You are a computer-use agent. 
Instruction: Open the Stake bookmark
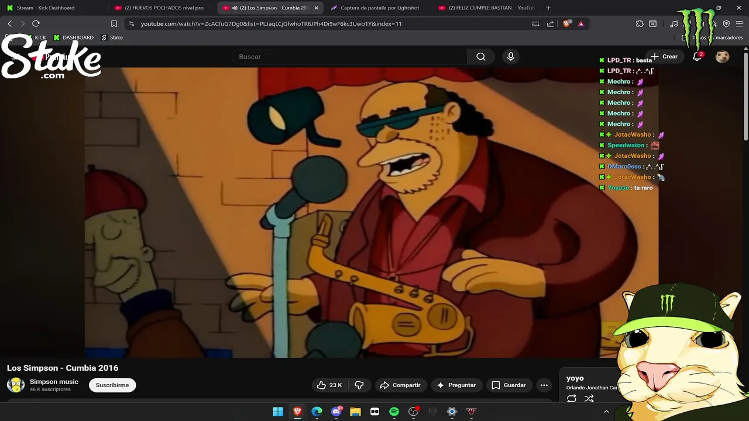[x=112, y=37]
